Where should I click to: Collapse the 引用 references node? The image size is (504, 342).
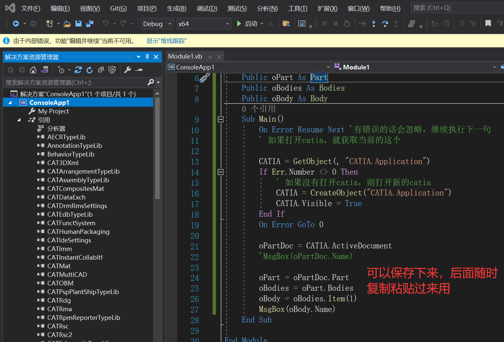tap(19, 120)
